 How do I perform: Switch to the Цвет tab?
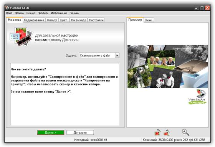[x=63, y=20]
